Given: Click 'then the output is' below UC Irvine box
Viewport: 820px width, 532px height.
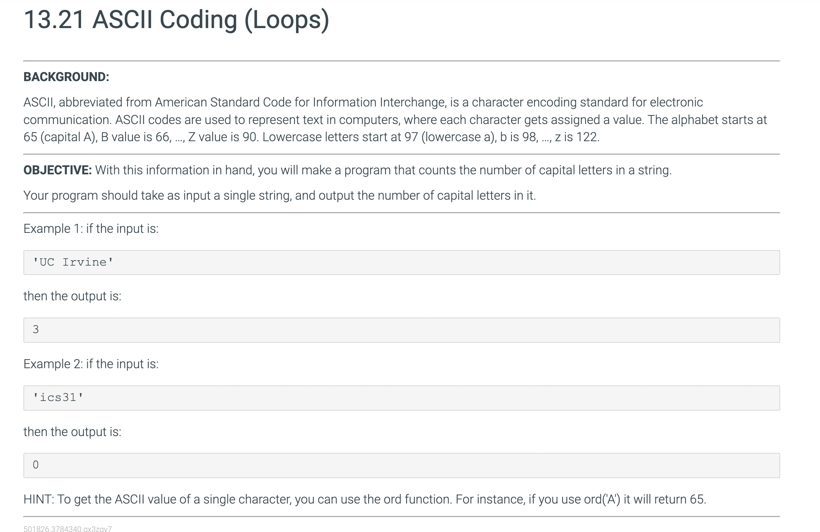Looking at the screenshot, I should click(x=72, y=296).
